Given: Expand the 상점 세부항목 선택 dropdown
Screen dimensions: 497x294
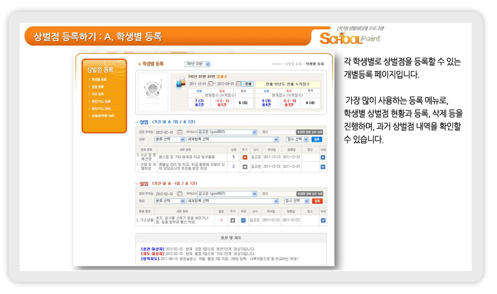Looking at the screenshot, I should (232, 139).
